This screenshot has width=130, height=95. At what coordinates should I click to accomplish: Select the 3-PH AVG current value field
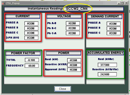pyautogui.click(x=31, y=38)
